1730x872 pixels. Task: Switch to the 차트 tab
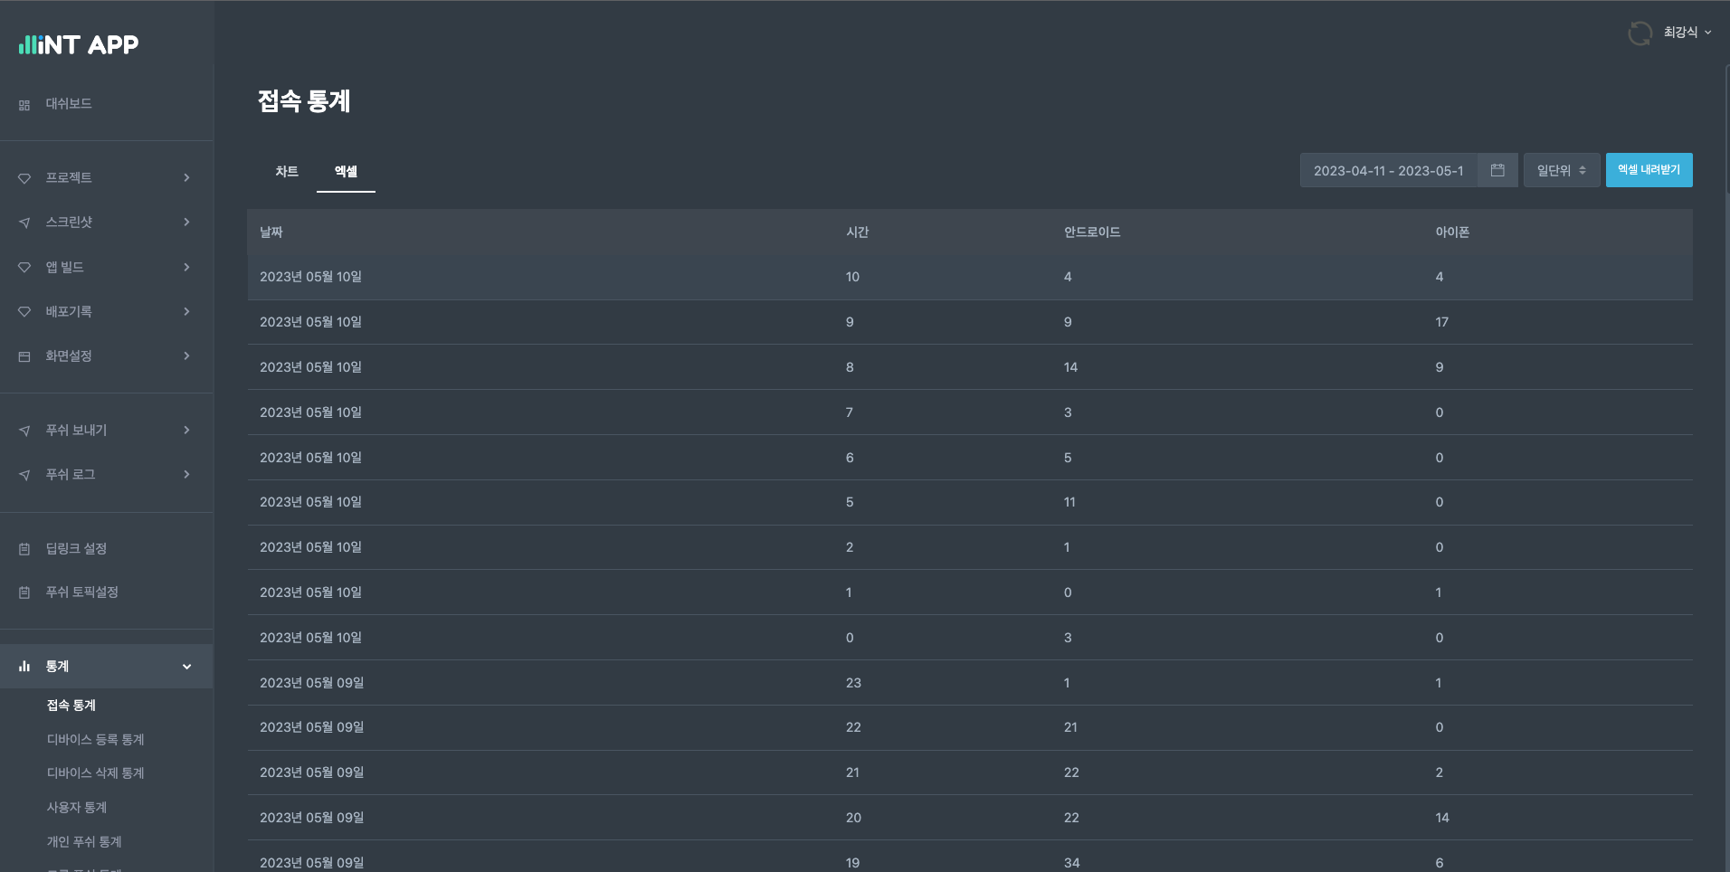(x=287, y=171)
